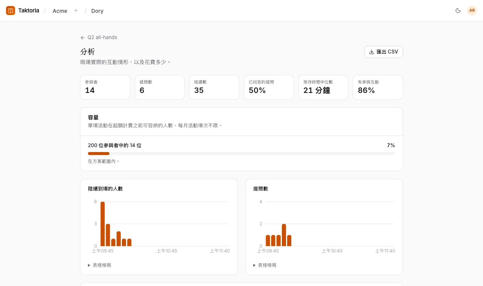
Task: Click the 按讚數 35 stat card
Action: tap(214, 87)
